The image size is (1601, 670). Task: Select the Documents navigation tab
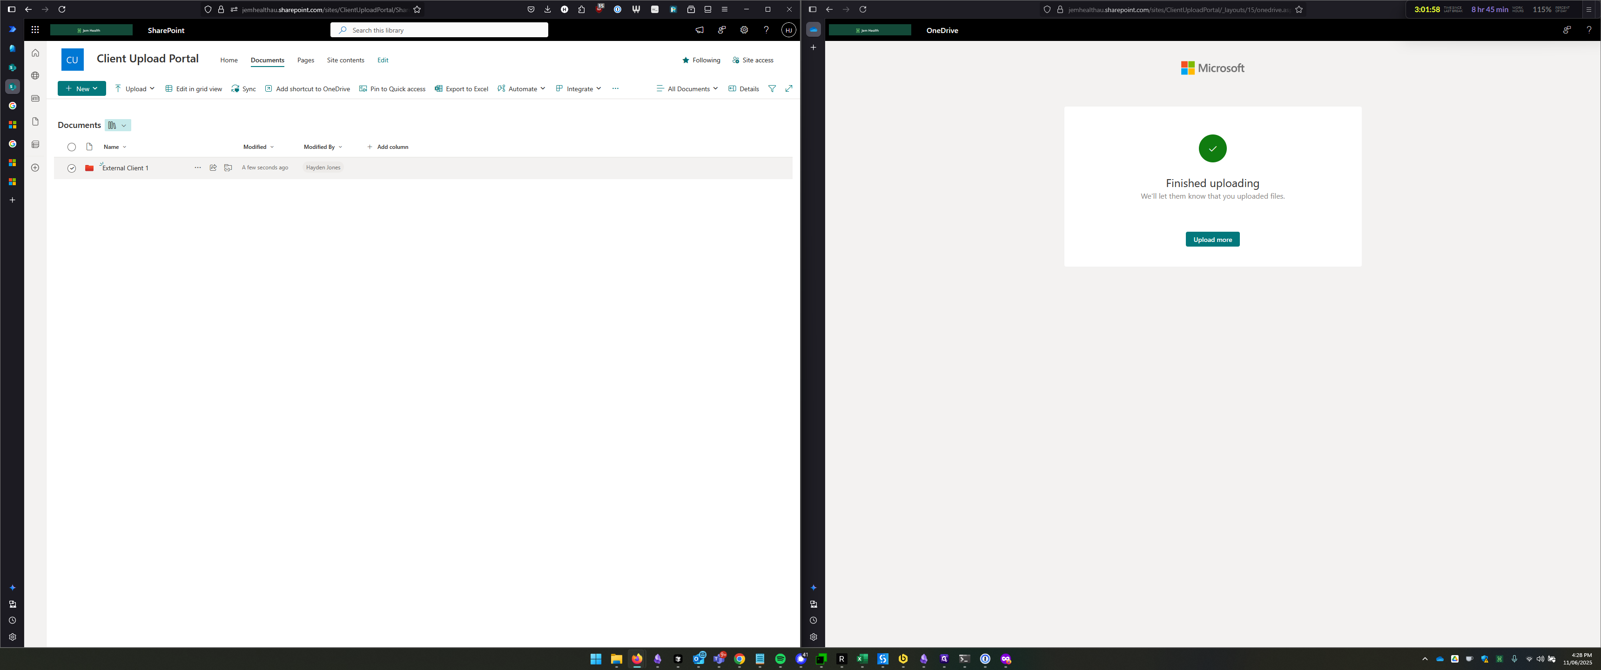click(267, 60)
